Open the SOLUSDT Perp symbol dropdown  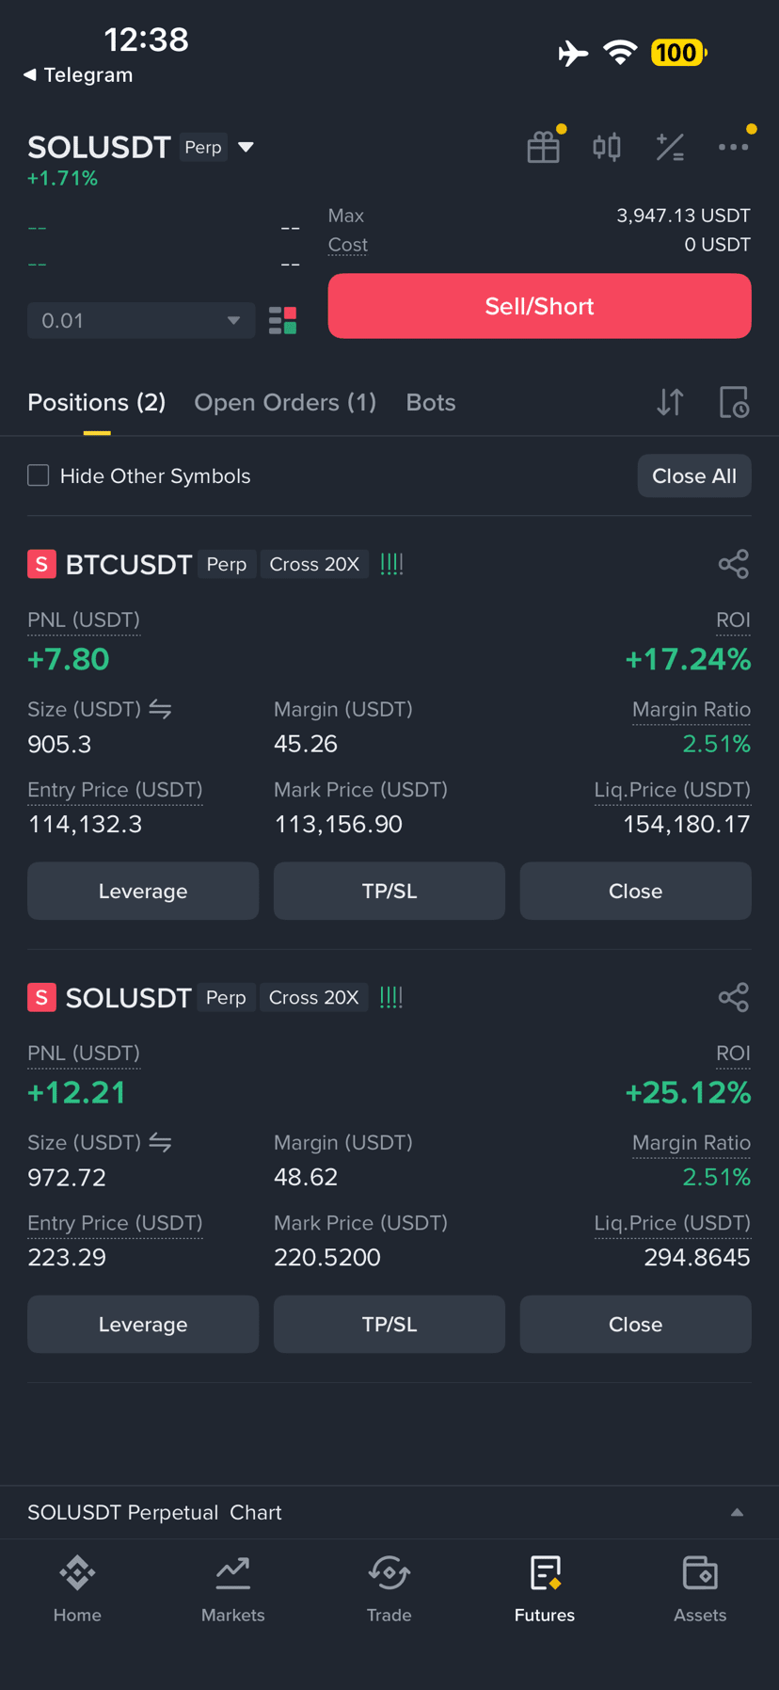246,147
